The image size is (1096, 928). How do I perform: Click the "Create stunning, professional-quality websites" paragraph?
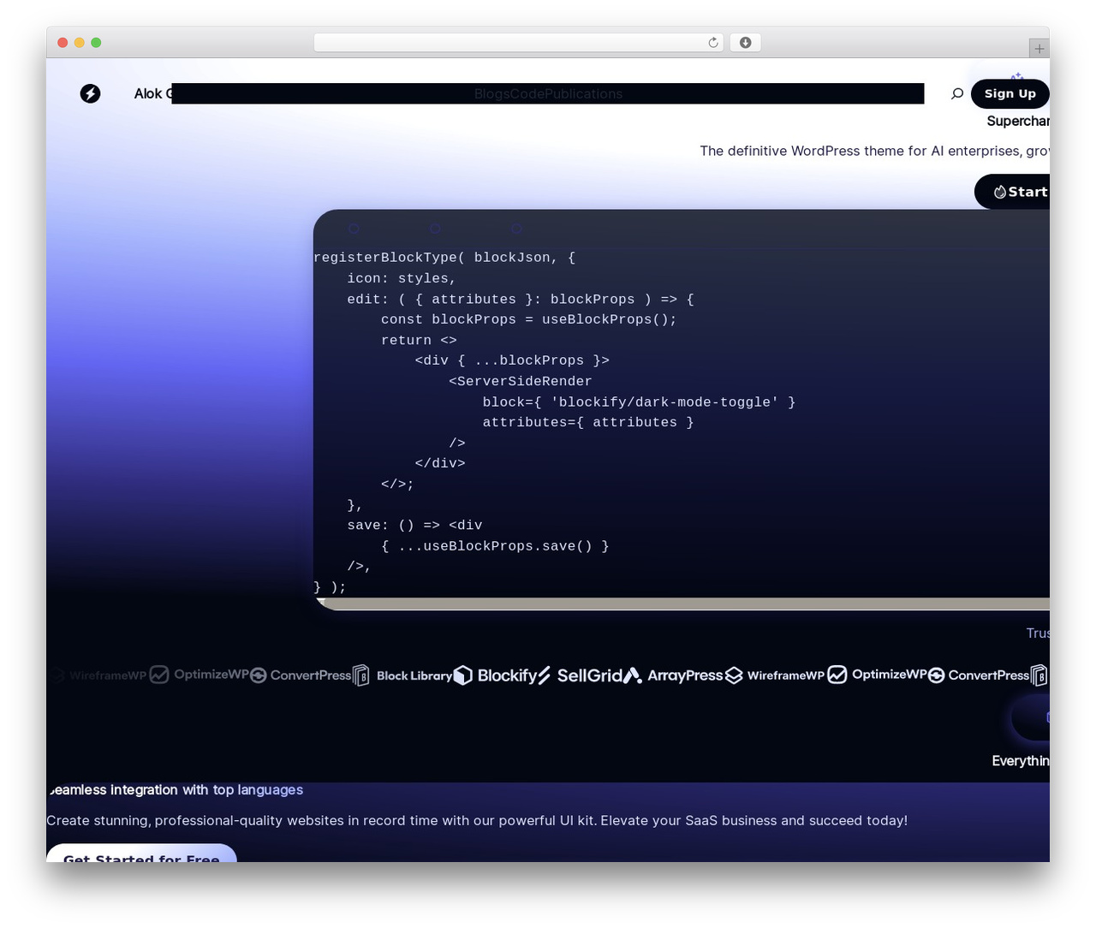click(477, 820)
